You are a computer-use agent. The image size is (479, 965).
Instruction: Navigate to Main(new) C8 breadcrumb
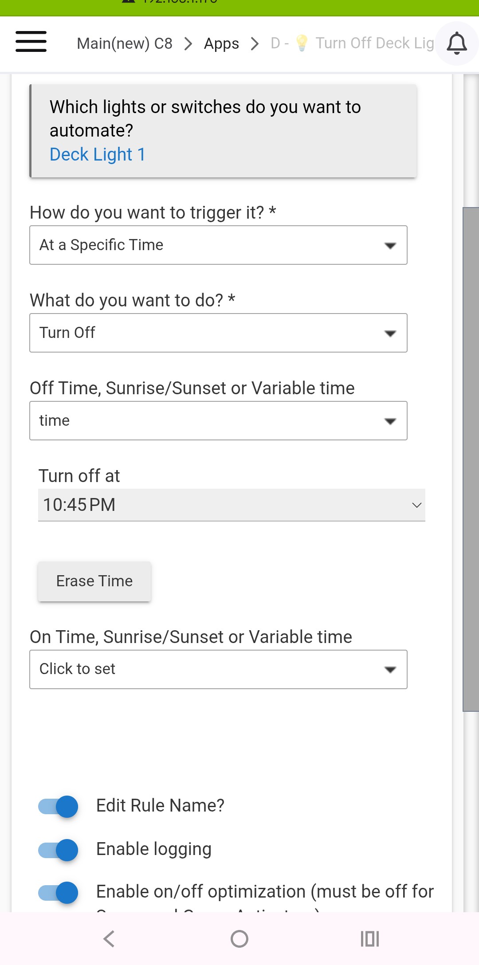[x=125, y=43]
